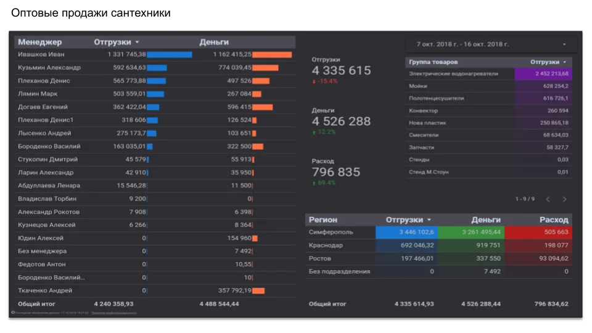Select the Симферополь region row
This screenshot has height=333, width=592.
tap(438, 232)
